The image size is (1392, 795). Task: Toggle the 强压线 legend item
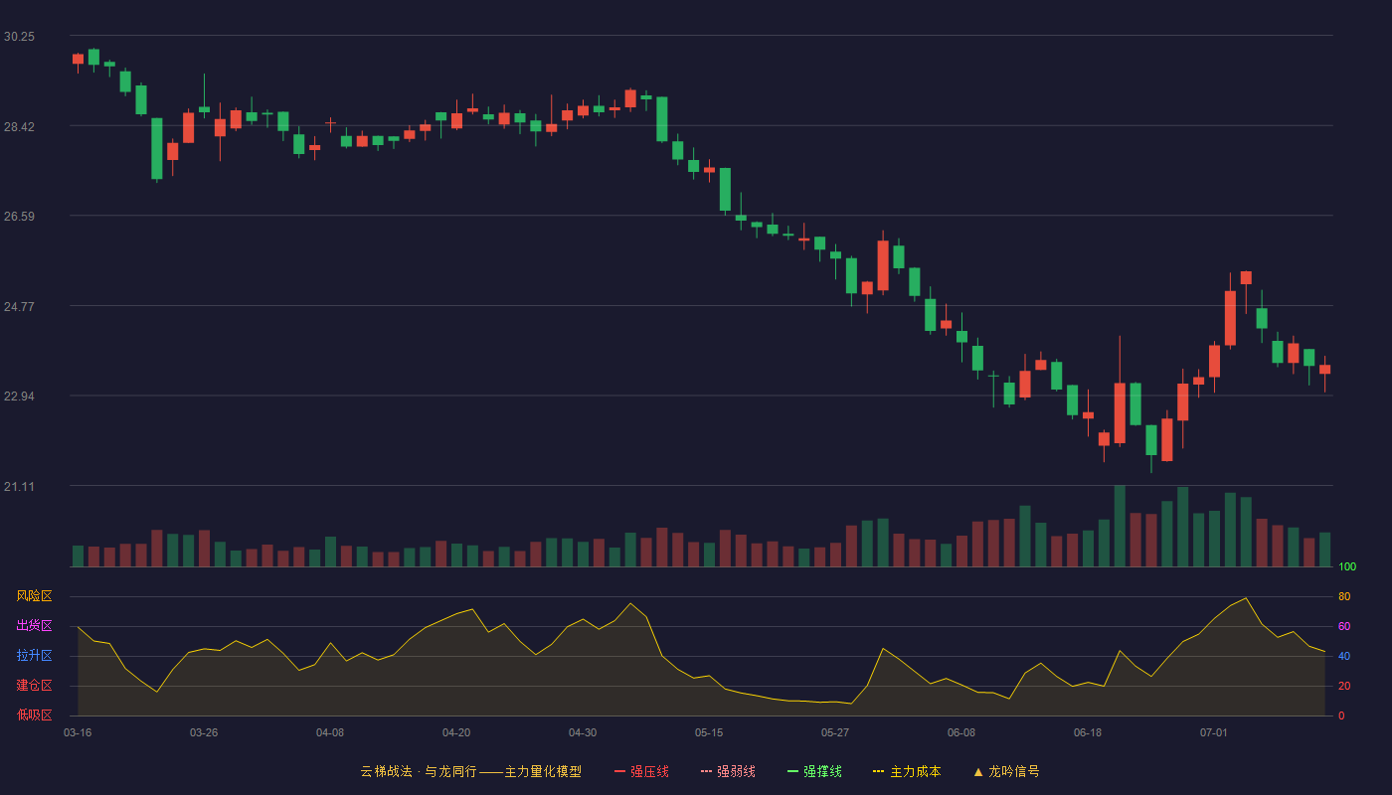641,771
